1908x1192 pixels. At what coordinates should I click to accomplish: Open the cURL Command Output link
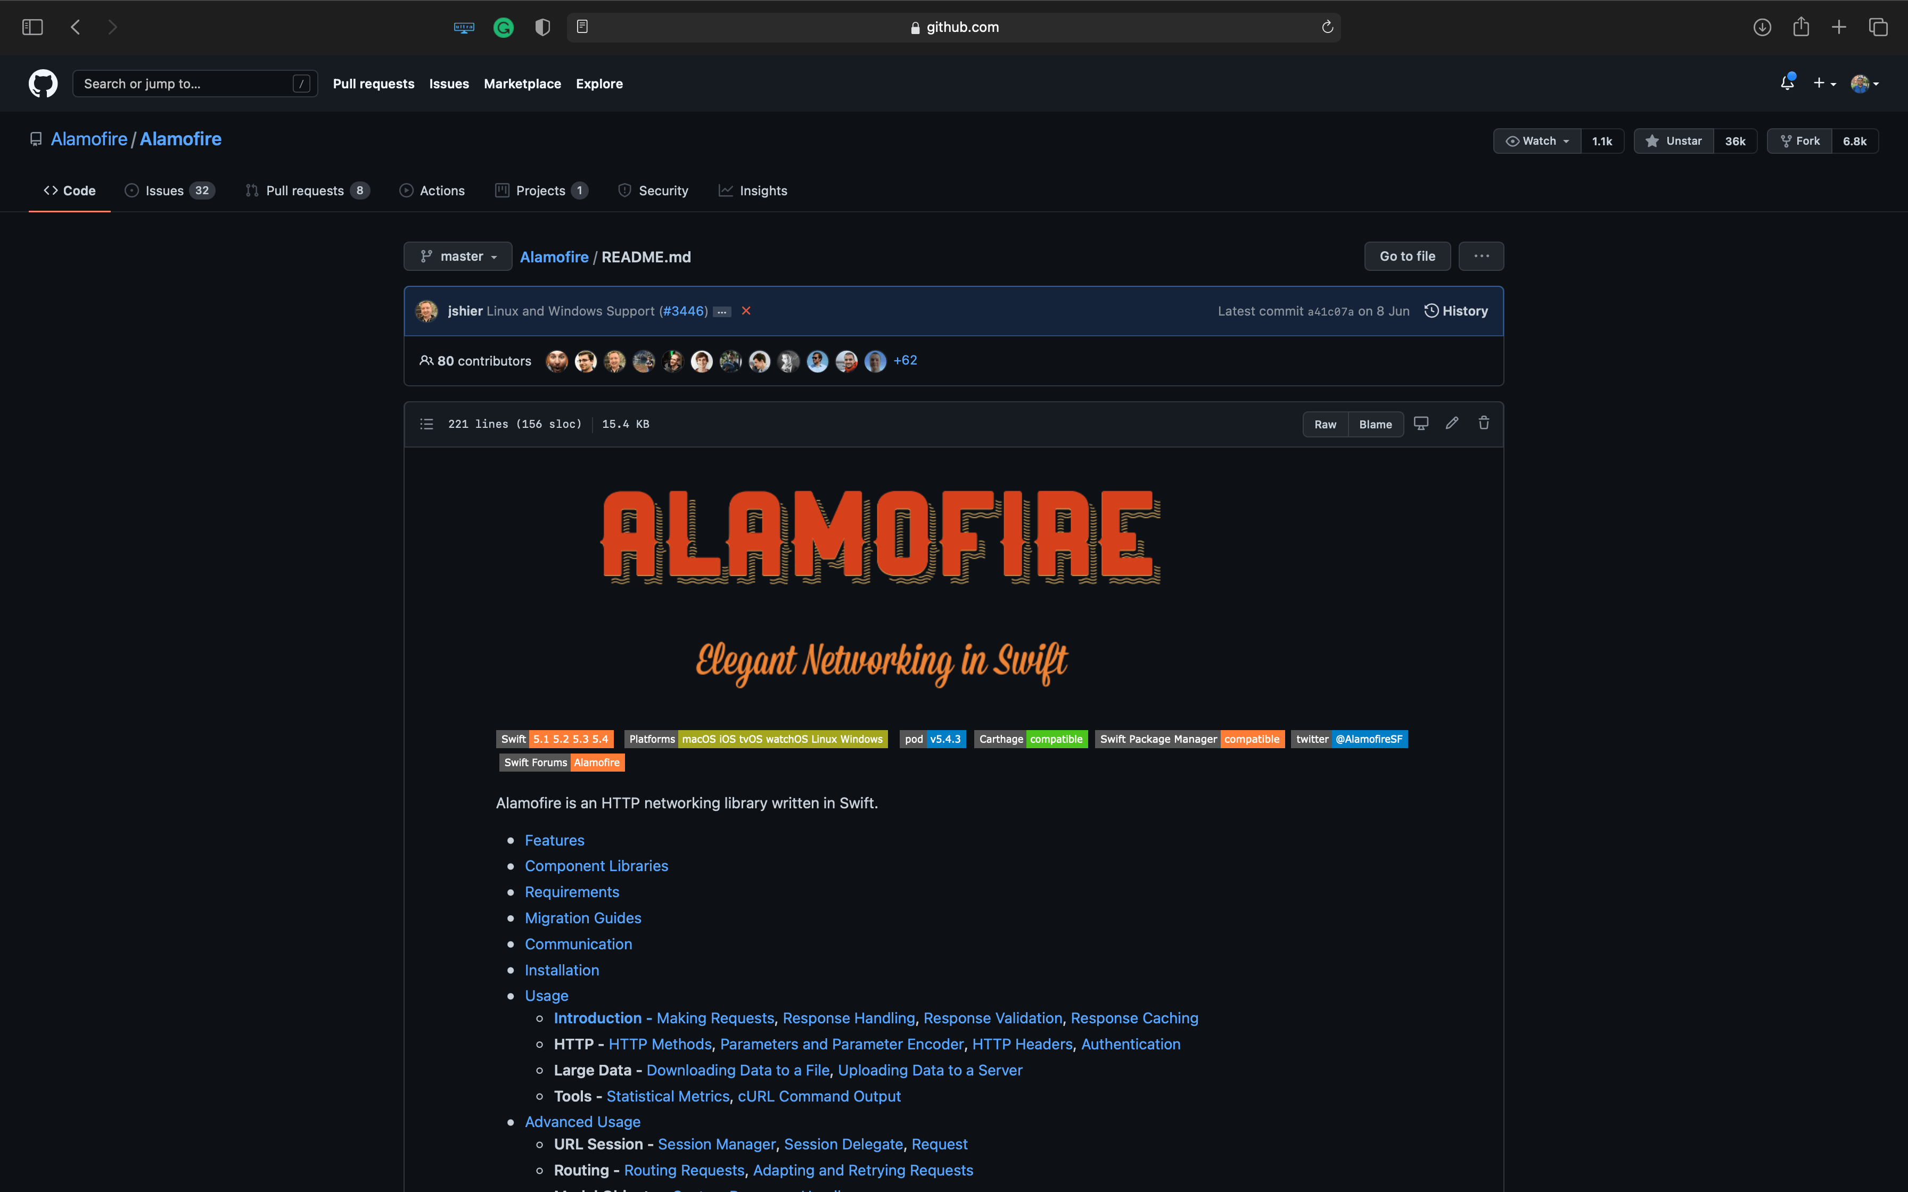tap(819, 1096)
